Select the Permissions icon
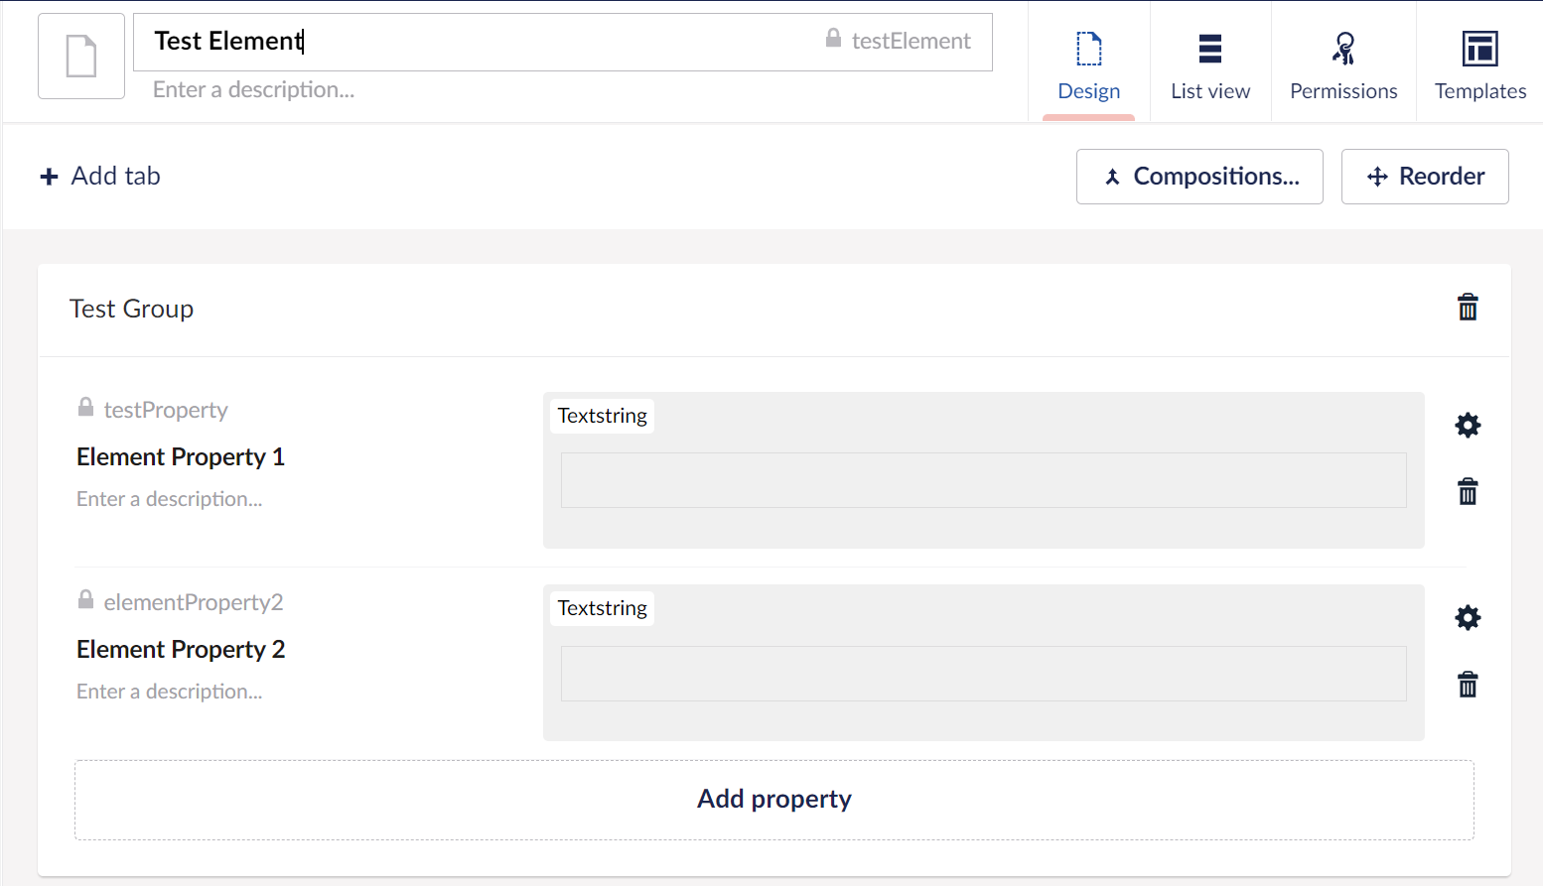 click(1342, 48)
